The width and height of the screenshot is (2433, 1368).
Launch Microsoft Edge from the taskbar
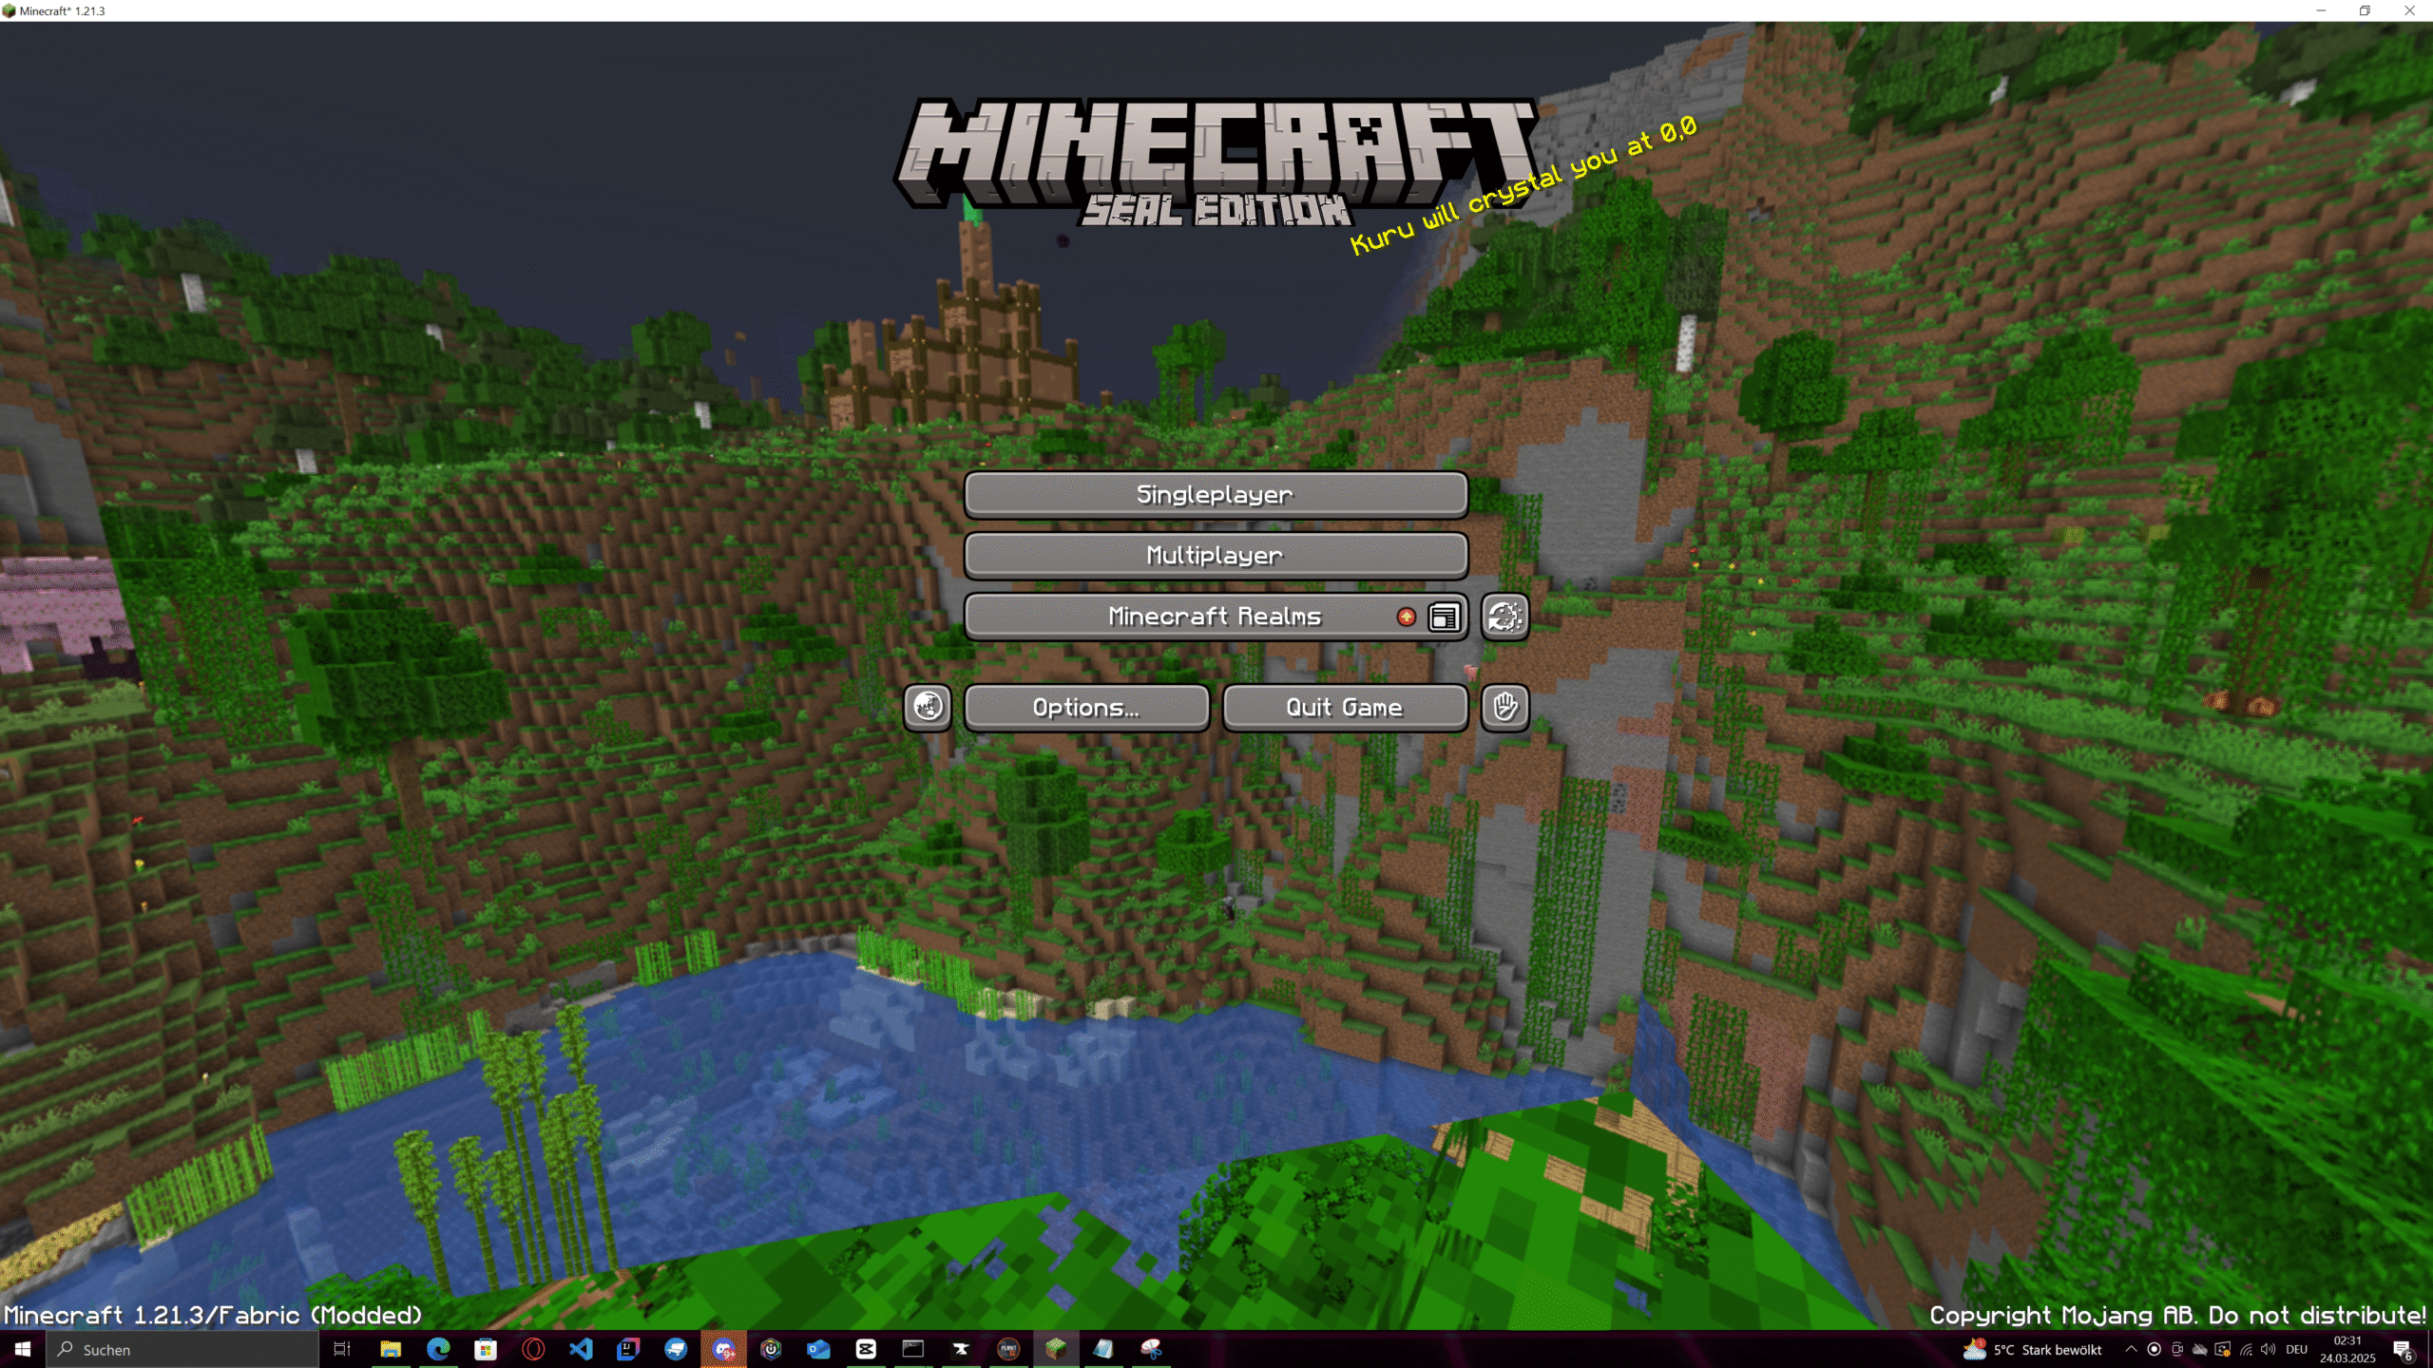pos(438,1349)
